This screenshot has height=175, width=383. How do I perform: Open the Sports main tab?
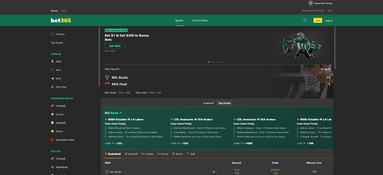179,20
